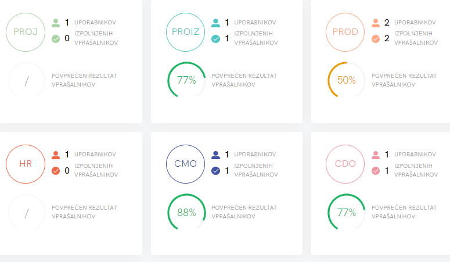The image size is (450, 262).
Task: Click the 77% result ring in CDO card
Action: click(x=346, y=213)
